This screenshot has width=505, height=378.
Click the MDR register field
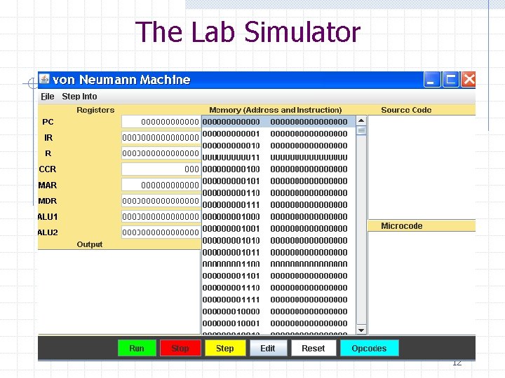pyautogui.click(x=161, y=201)
